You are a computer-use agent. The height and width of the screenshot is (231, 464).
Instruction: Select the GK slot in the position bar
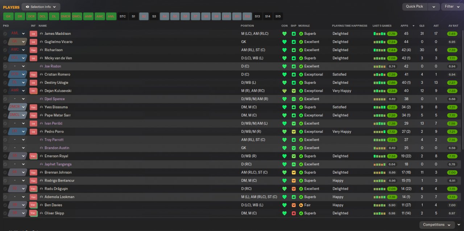pyautogui.click(x=8, y=16)
